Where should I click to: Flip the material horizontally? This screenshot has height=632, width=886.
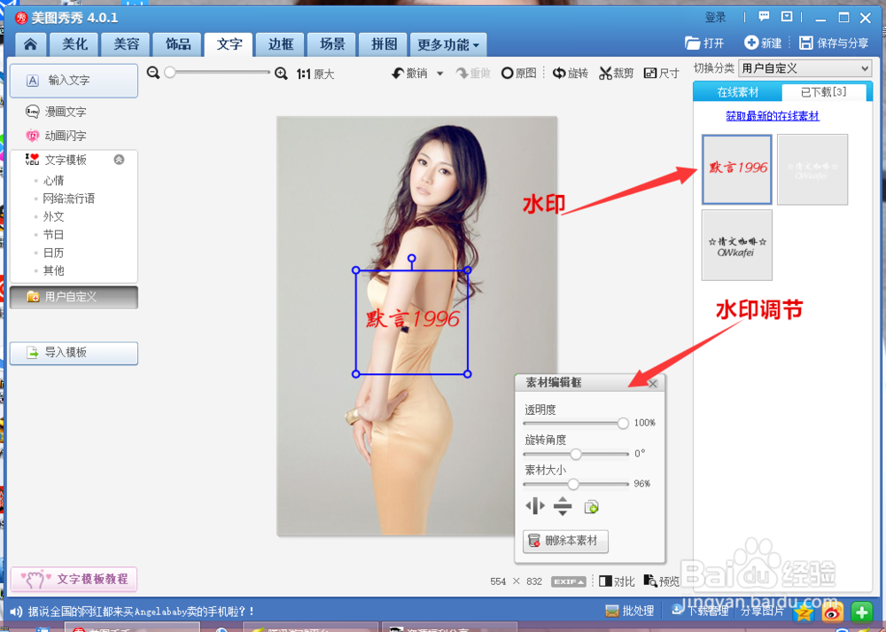click(535, 506)
